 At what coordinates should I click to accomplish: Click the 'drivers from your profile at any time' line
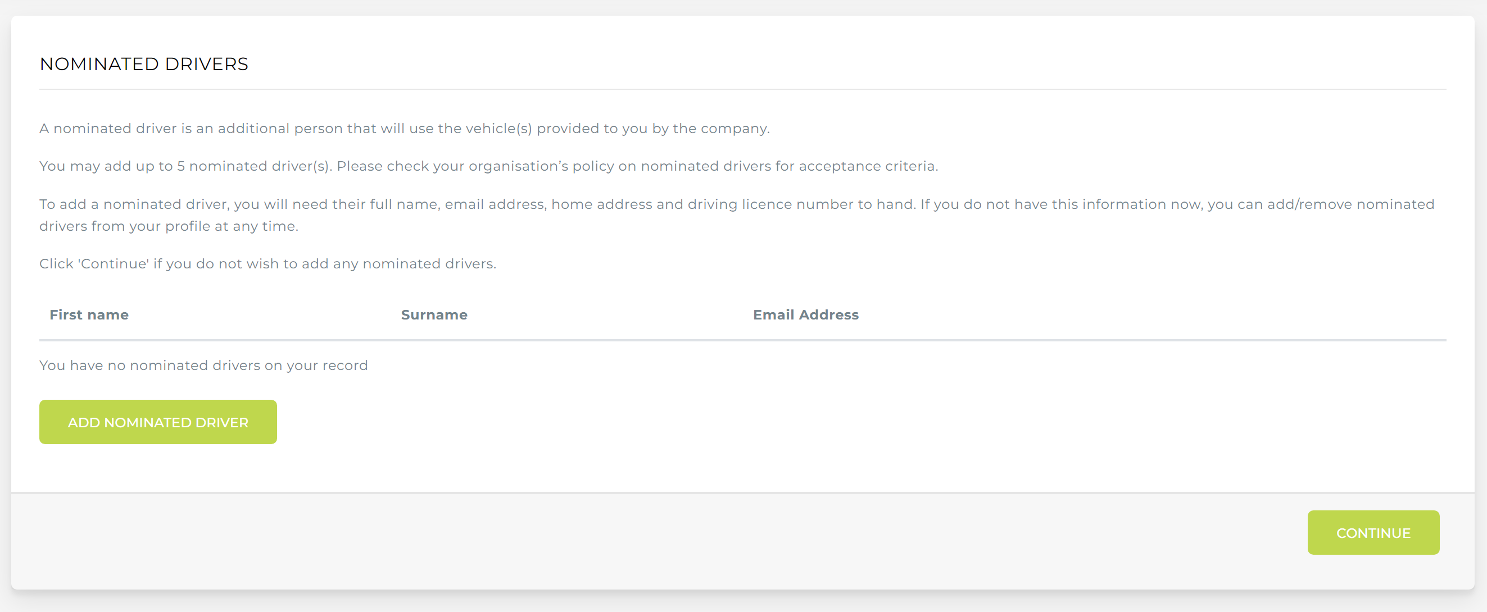pyautogui.click(x=169, y=226)
